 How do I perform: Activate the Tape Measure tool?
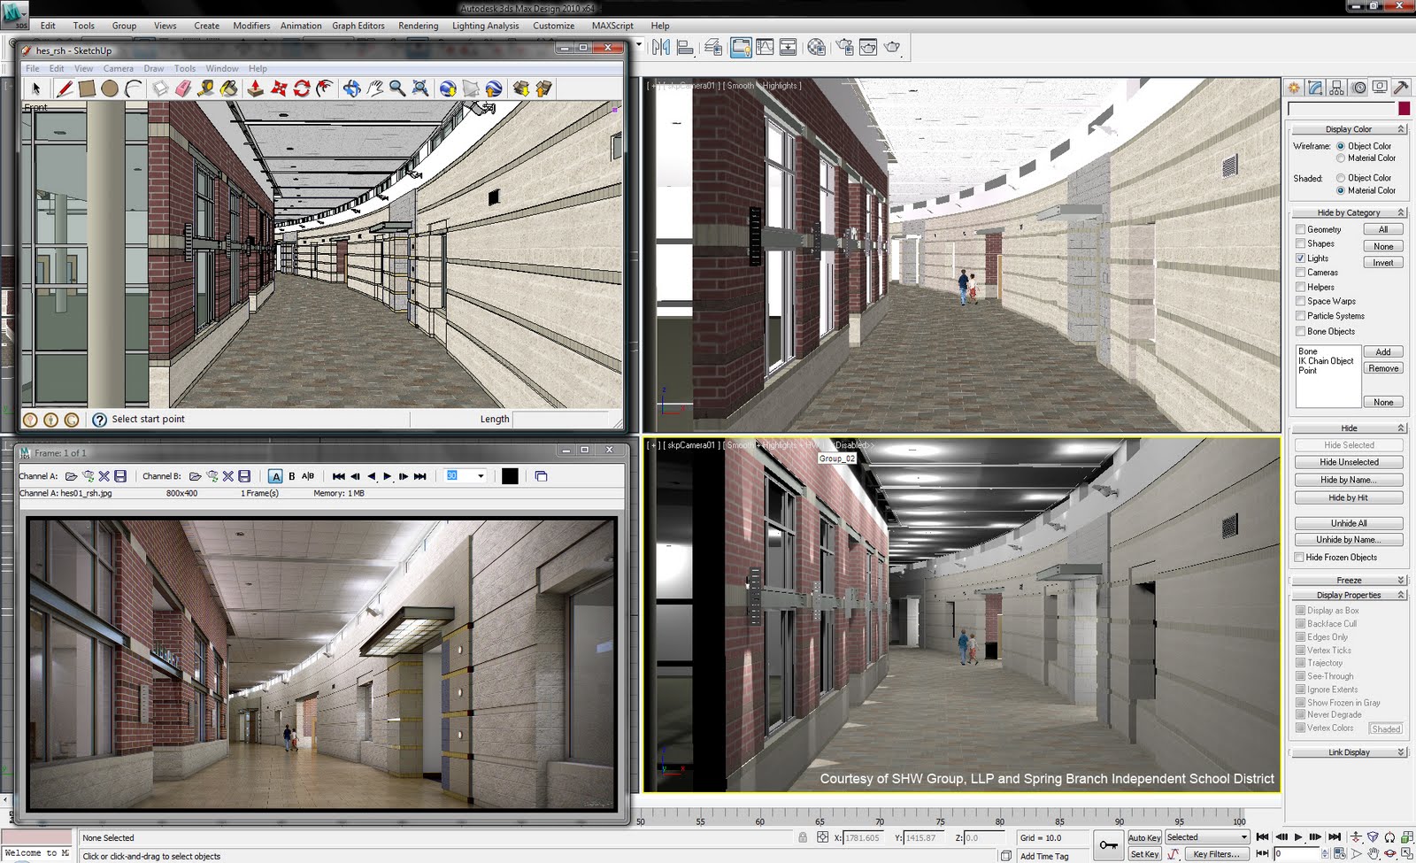click(206, 89)
